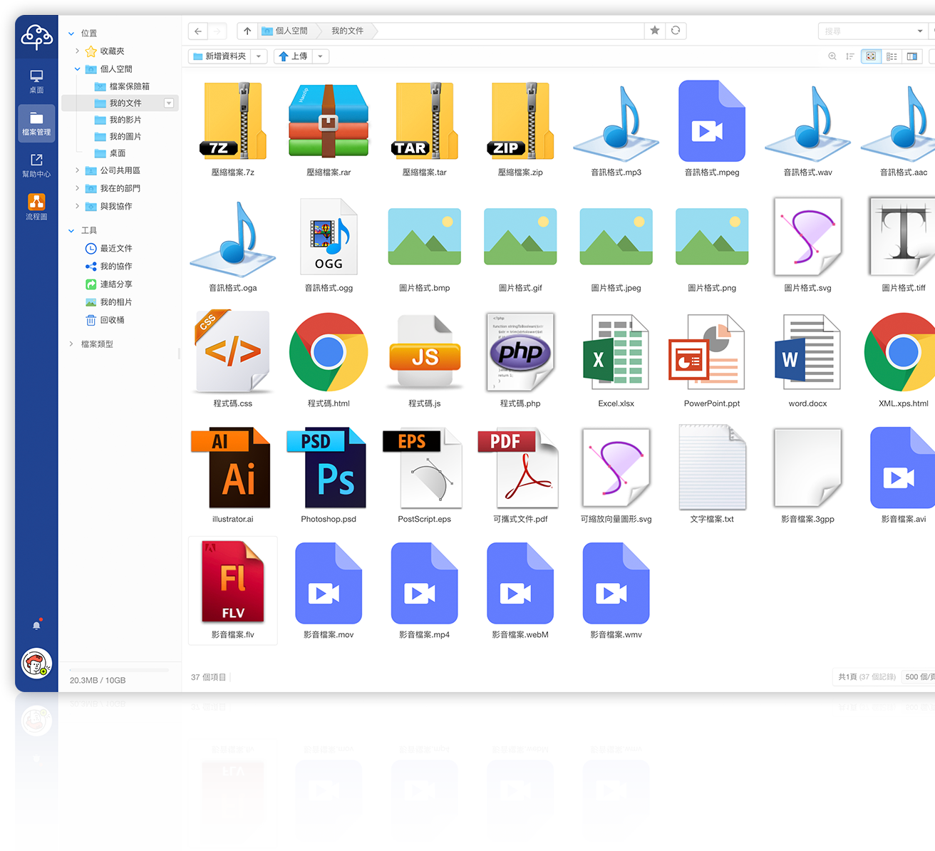Select 回收桶 in the tools list
The width and height of the screenshot is (935, 851).
pyautogui.click(x=112, y=320)
